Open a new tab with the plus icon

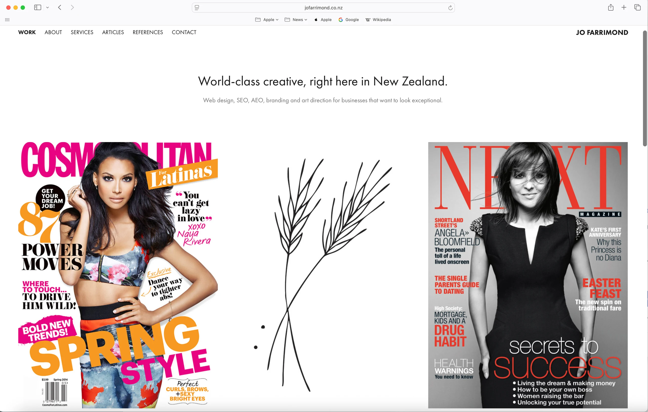(624, 7)
